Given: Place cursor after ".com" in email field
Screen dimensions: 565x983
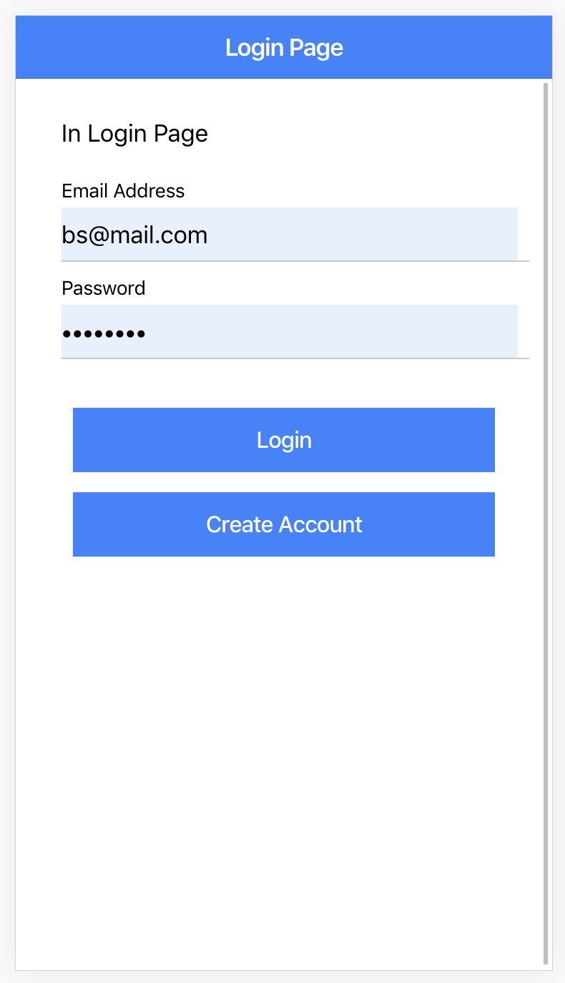Looking at the screenshot, I should pyautogui.click(x=209, y=235).
